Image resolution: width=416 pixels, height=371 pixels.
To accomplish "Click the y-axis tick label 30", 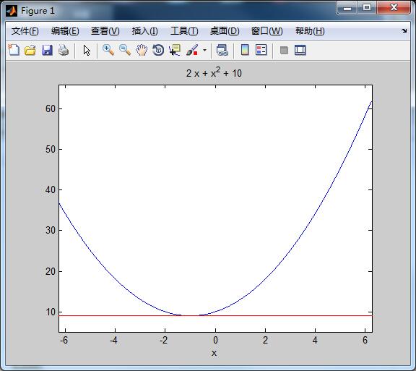I will [50, 230].
